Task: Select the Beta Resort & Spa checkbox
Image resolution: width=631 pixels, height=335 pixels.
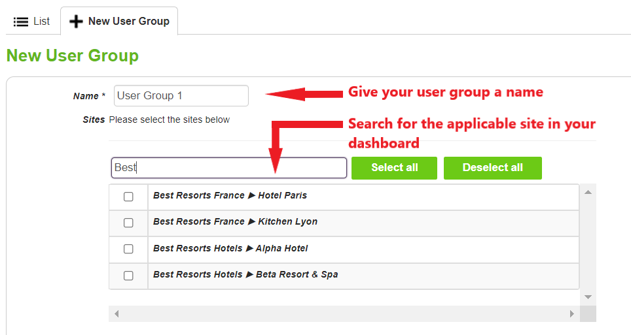Action: pos(128,276)
